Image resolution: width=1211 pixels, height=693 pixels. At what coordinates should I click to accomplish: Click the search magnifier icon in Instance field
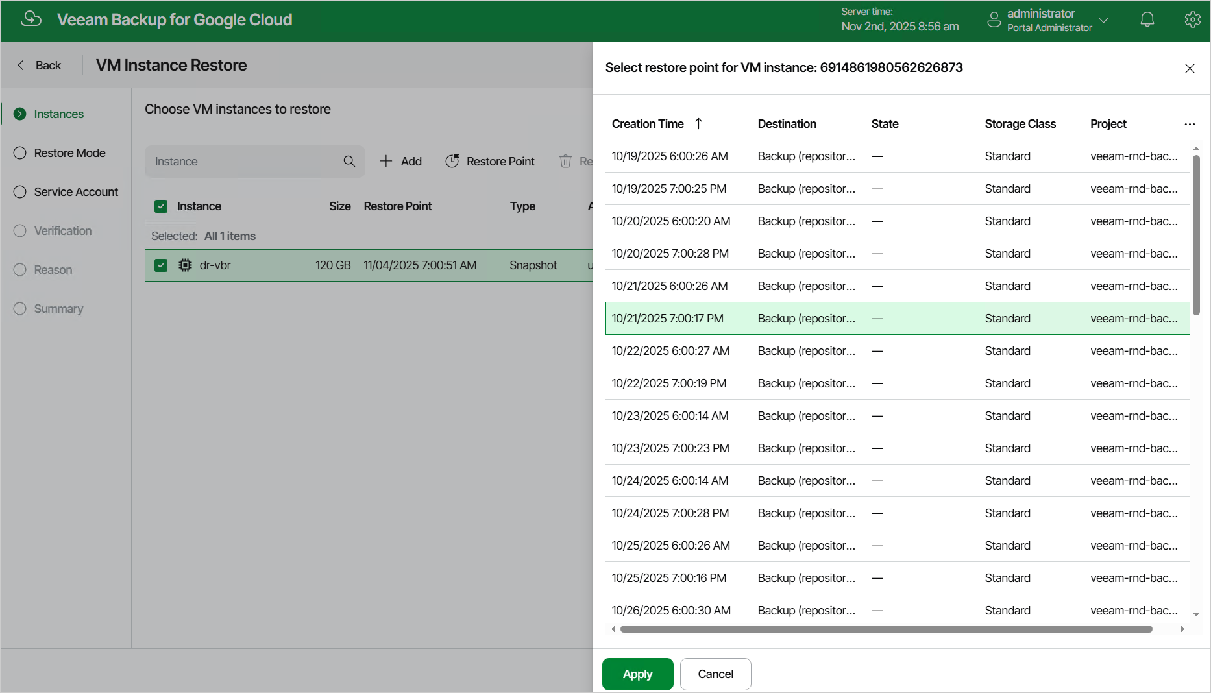tap(349, 161)
